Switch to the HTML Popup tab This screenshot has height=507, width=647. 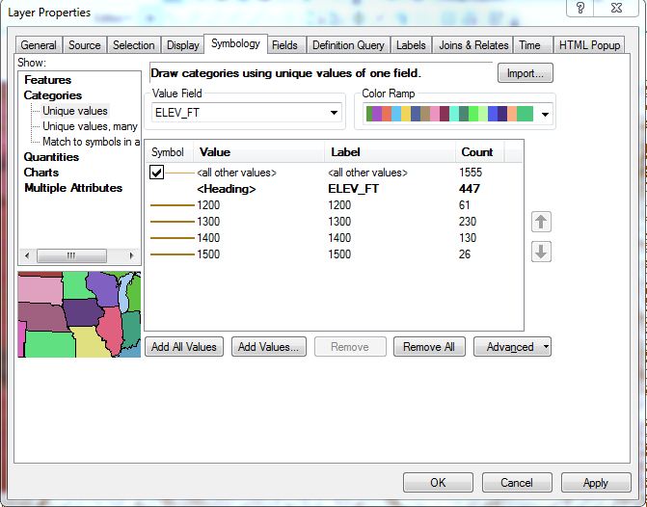click(590, 45)
